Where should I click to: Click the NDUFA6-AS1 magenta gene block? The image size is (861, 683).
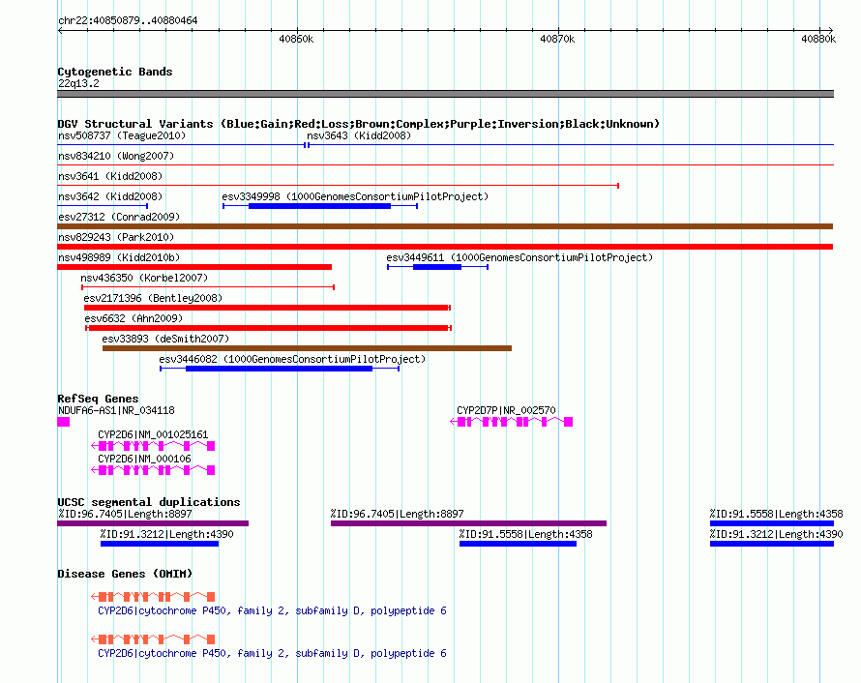tap(64, 422)
